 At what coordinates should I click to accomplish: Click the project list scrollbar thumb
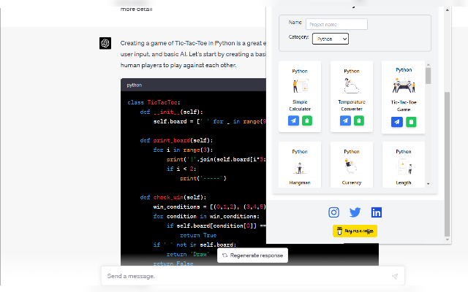[x=428, y=76]
